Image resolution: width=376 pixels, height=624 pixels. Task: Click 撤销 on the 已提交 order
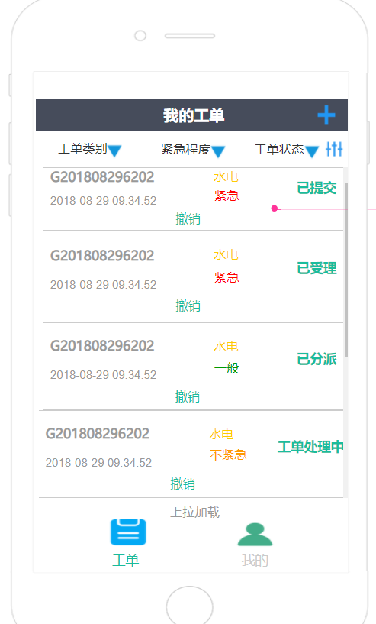(188, 218)
